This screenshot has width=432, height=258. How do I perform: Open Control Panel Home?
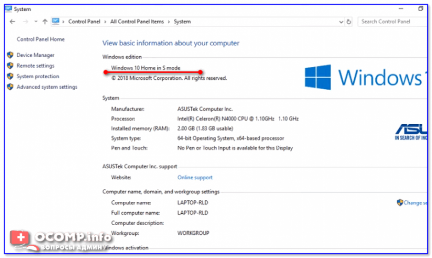click(x=41, y=39)
